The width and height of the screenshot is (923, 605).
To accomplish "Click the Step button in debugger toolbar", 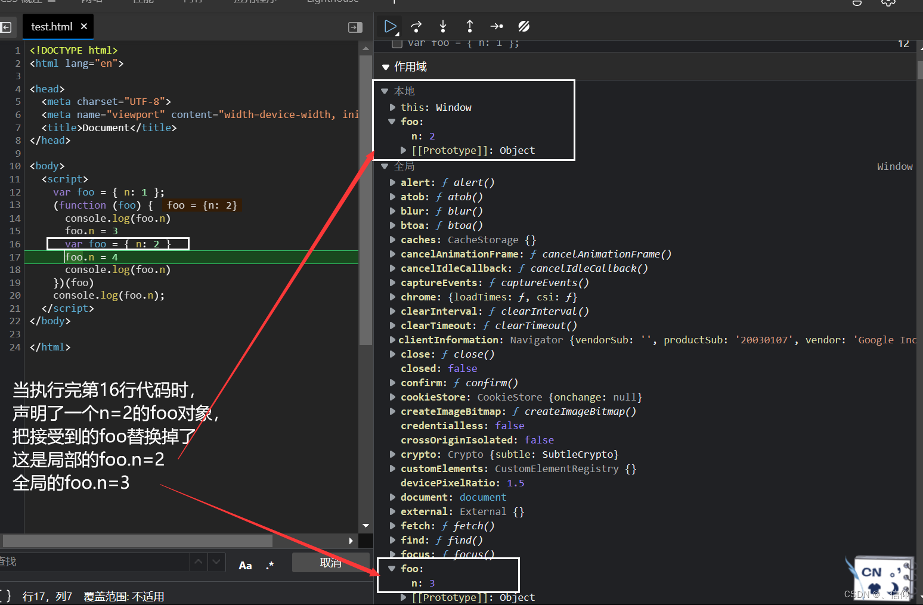I will click(x=497, y=26).
